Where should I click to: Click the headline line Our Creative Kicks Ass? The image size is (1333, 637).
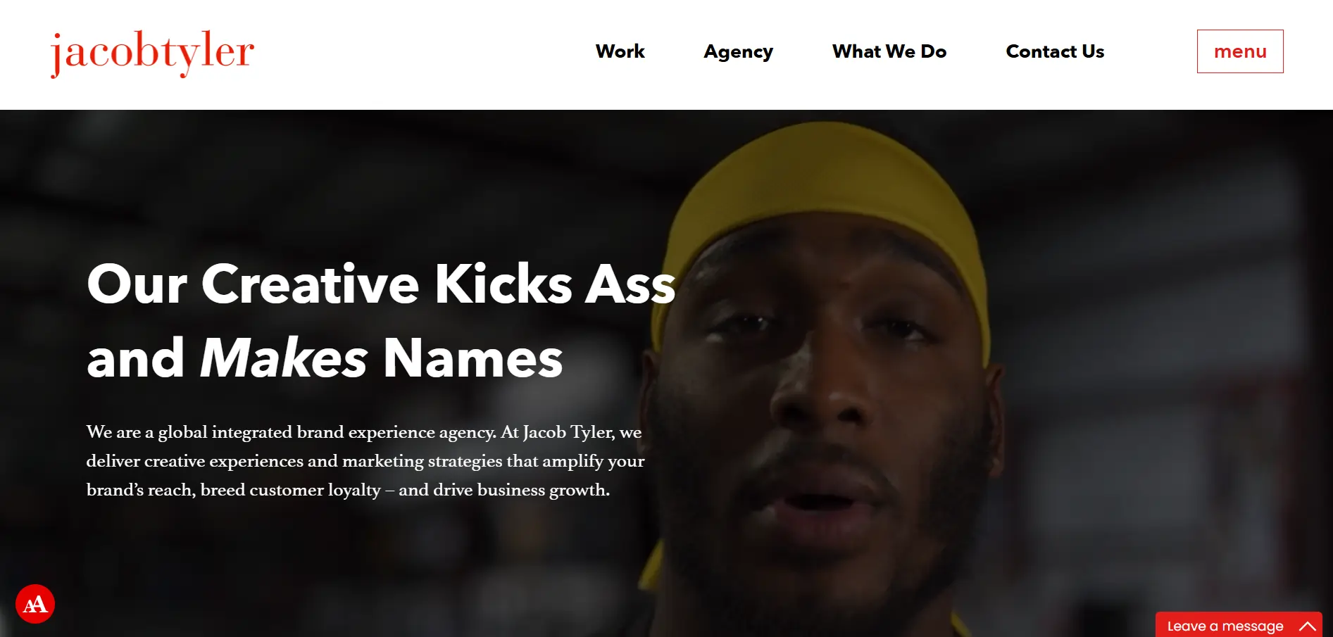pyautogui.click(x=381, y=284)
